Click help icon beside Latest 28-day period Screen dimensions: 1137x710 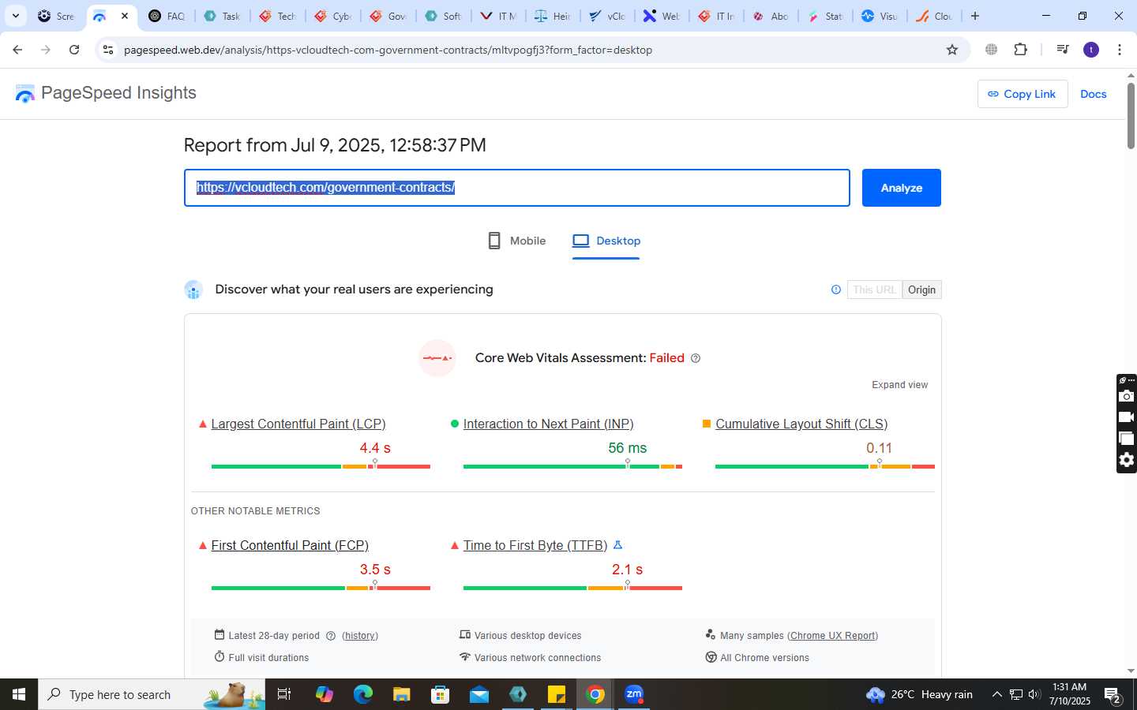click(331, 636)
